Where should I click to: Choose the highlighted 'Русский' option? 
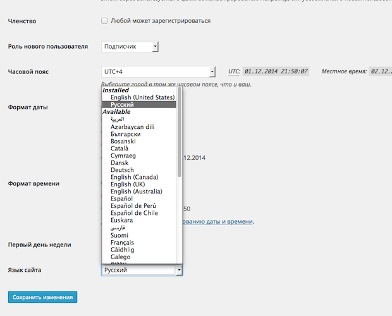tap(122, 105)
